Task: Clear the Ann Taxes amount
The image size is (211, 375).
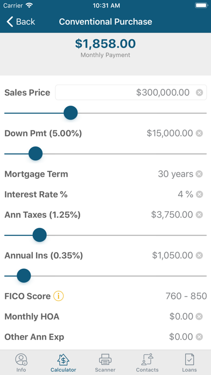Action: tap(199, 215)
